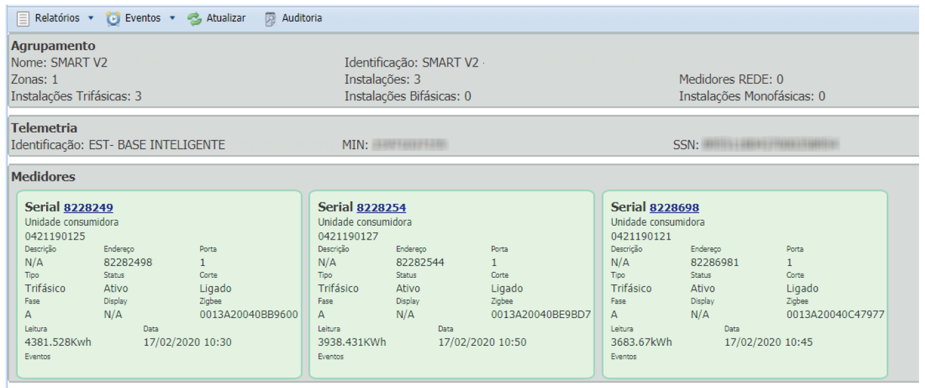Click the Telemetria section header
This screenshot has width=925, height=388.
point(44,128)
